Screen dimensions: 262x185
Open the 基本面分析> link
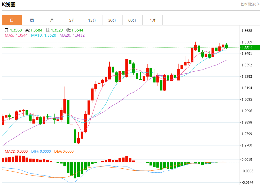click(250, 4)
